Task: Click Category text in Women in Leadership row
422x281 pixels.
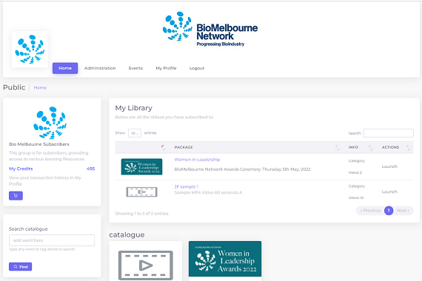Action: 357,160
